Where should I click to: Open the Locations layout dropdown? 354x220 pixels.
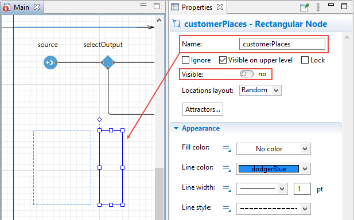[x=260, y=90]
